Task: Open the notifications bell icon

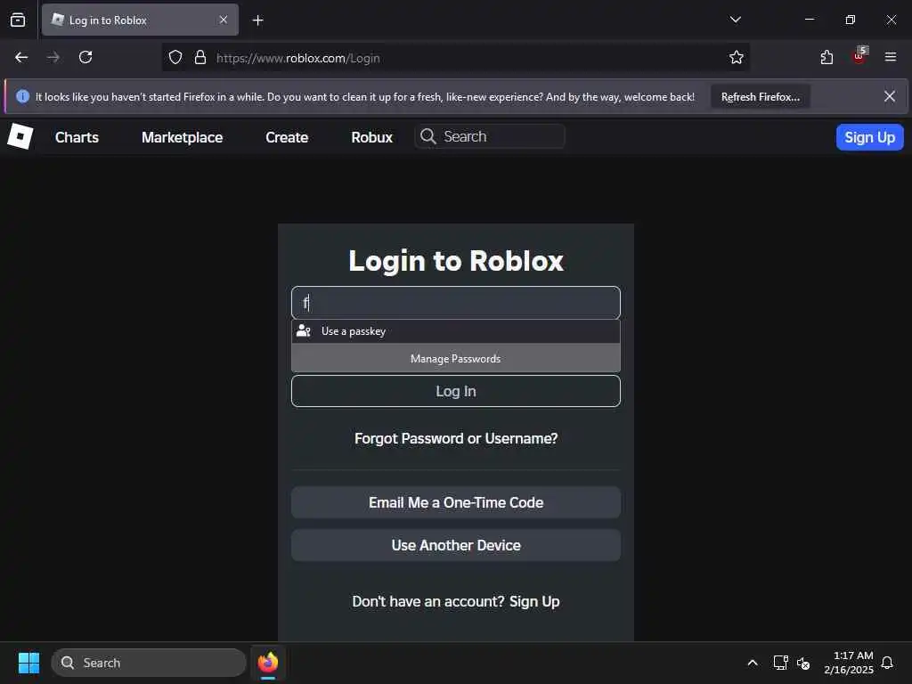Action: point(887,663)
